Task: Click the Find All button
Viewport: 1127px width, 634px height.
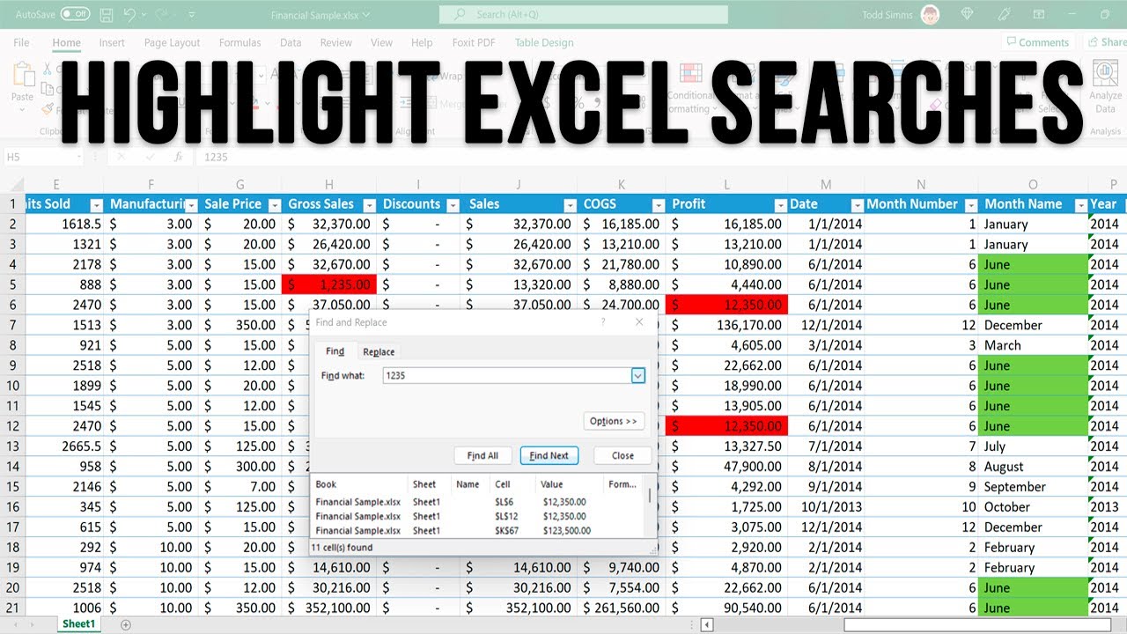Action: (x=482, y=455)
